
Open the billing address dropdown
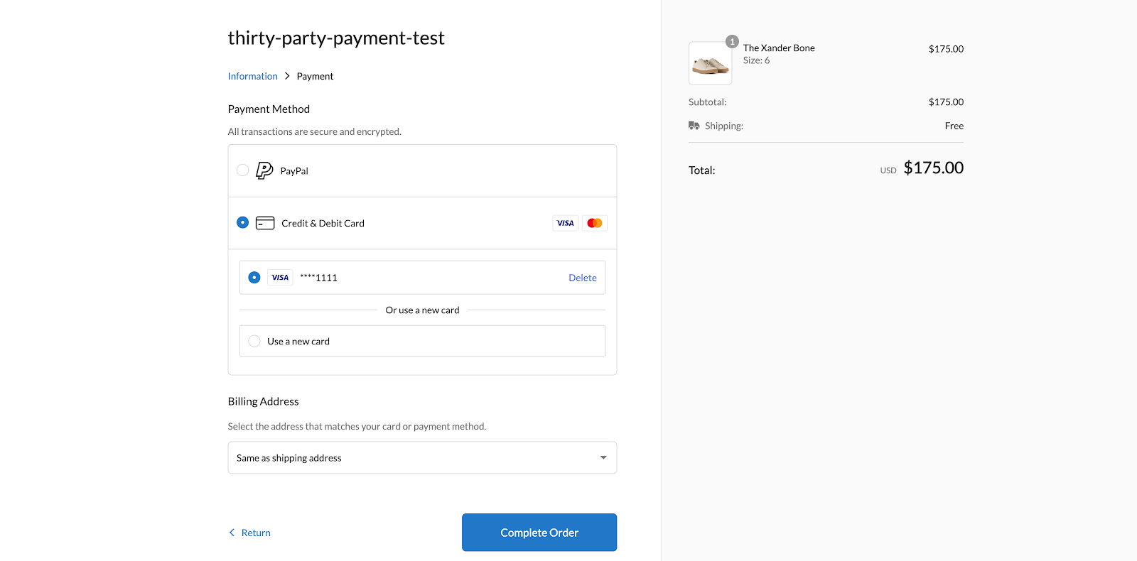[422, 457]
